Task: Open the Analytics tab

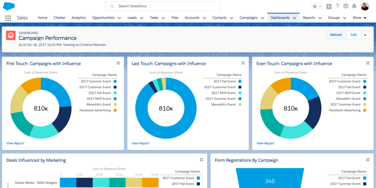Action: (79, 18)
